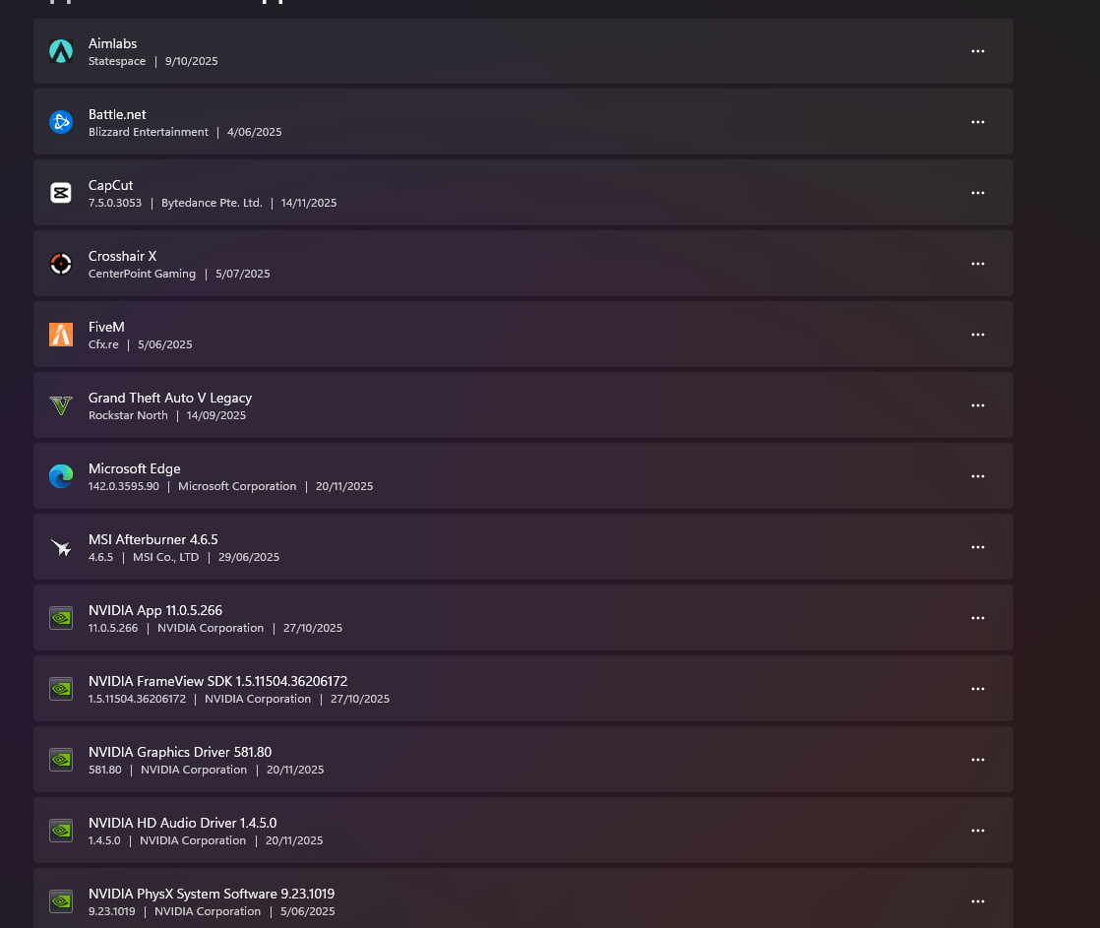Click the FiveM app icon
1100x928 pixels.
pos(61,335)
